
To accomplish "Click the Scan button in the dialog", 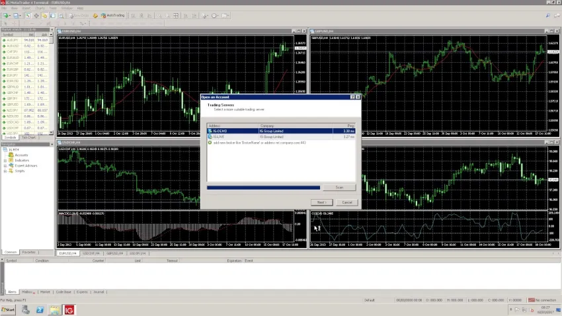I will 339,187.
